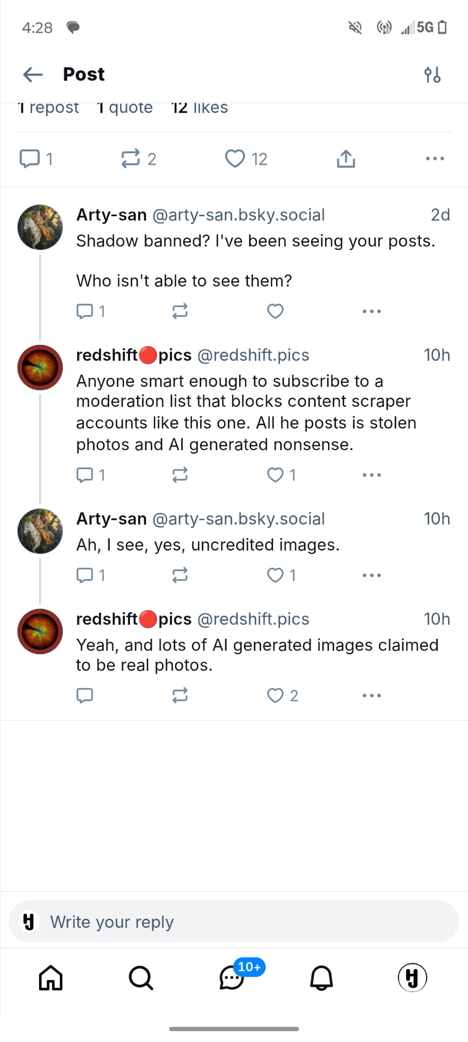The height and width of the screenshot is (1042, 468).
Task: Open the notifications bell
Action: [321, 977]
